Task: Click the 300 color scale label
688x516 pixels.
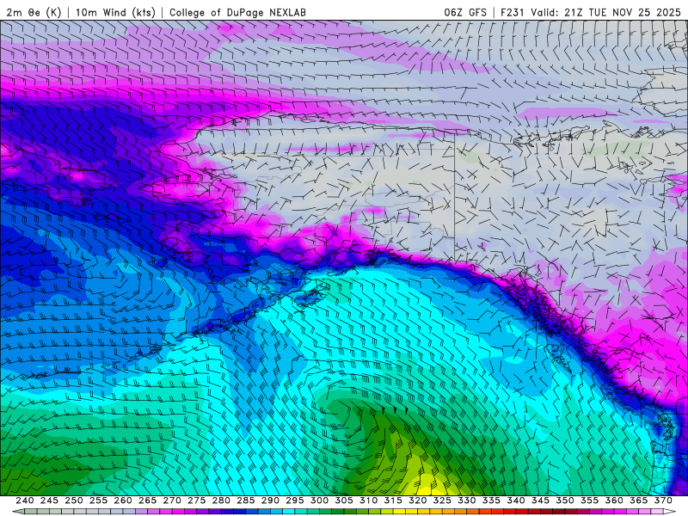Action: (319, 501)
